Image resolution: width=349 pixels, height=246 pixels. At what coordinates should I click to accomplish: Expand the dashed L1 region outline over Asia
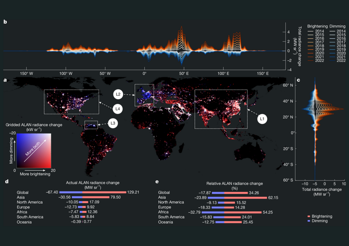221,109
